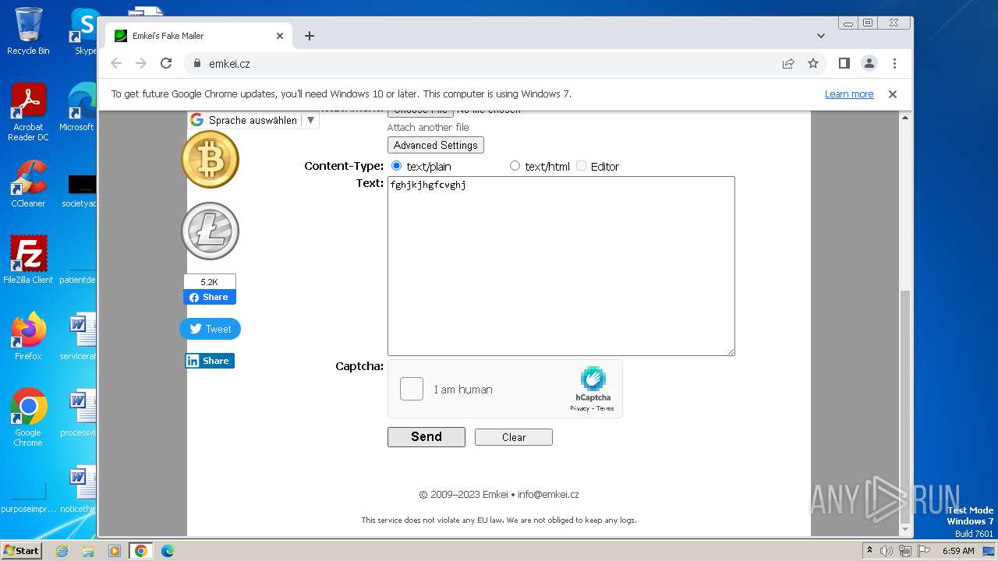Open Internet Explorer from taskbar
This screenshot has width=998, height=561.
62,551
